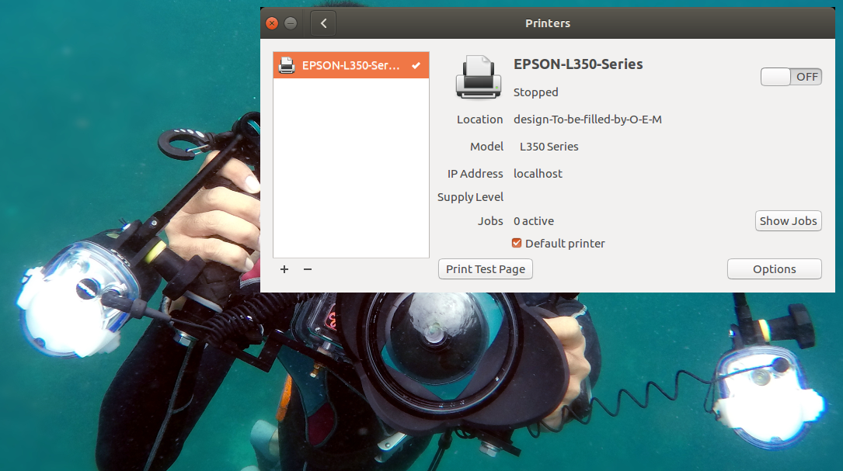The width and height of the screenshot is (843, 471).
Task: Open Show Jobs
Action: (788, 220)
